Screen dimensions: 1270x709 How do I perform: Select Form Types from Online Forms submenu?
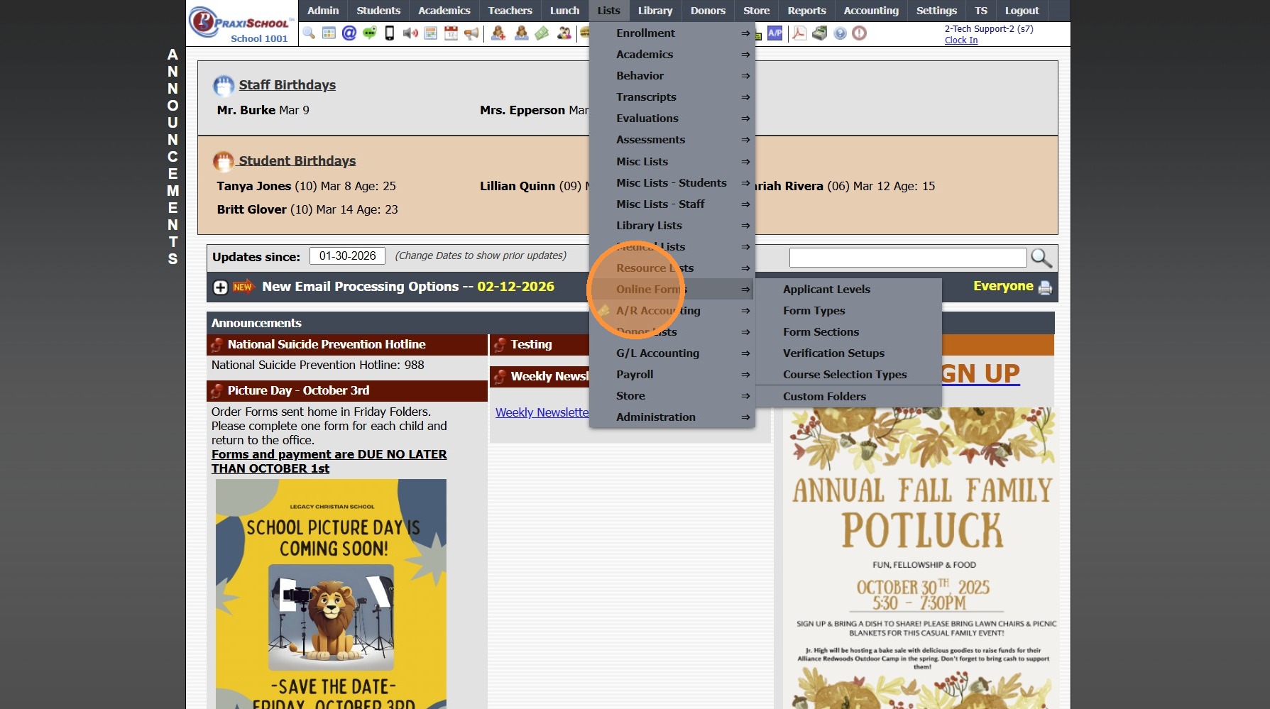pyautogui.click(x=814, y=311)
